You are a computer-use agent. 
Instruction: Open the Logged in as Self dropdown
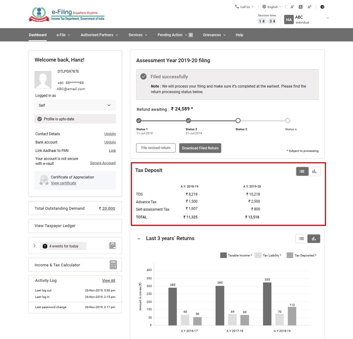[x=75, y=105]
